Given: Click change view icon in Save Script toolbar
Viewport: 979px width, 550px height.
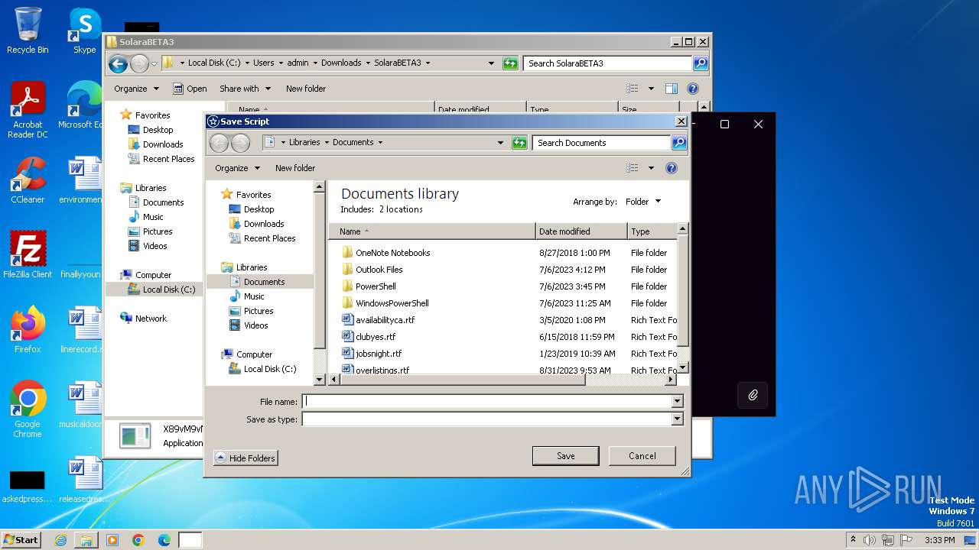Looking at the screenshot, I should (x=633, y=168).
